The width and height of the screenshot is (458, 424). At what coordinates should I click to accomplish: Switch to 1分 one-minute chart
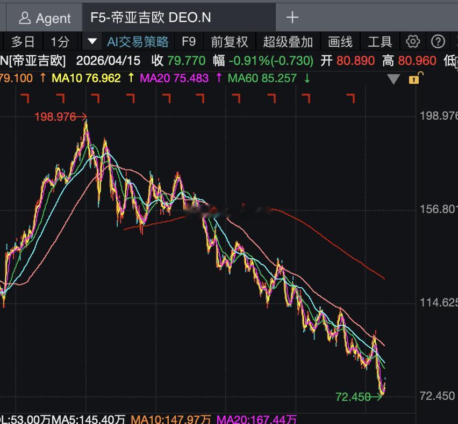60,42
